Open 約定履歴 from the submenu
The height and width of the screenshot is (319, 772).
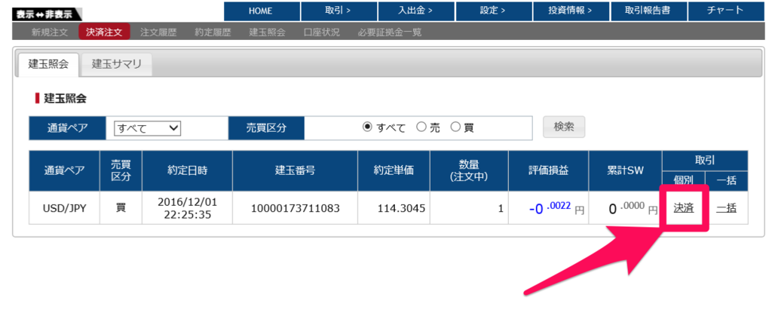coord(213,33)
